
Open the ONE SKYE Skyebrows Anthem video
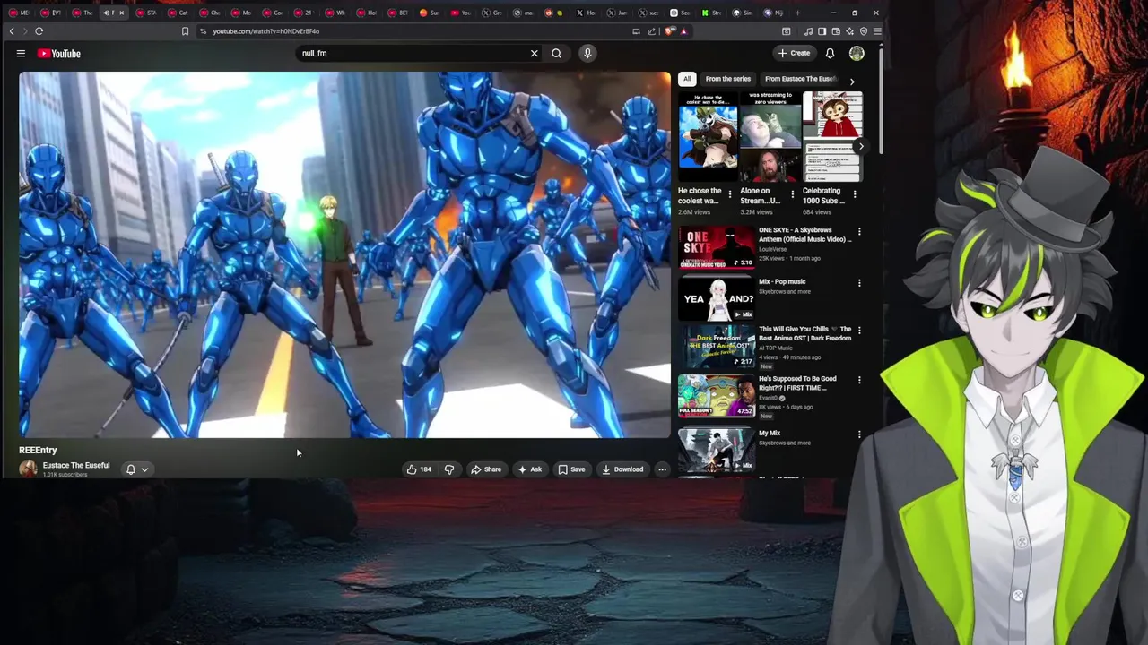tap(804, 235)
